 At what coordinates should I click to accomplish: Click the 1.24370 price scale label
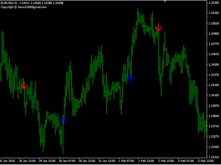pos(214,75)
